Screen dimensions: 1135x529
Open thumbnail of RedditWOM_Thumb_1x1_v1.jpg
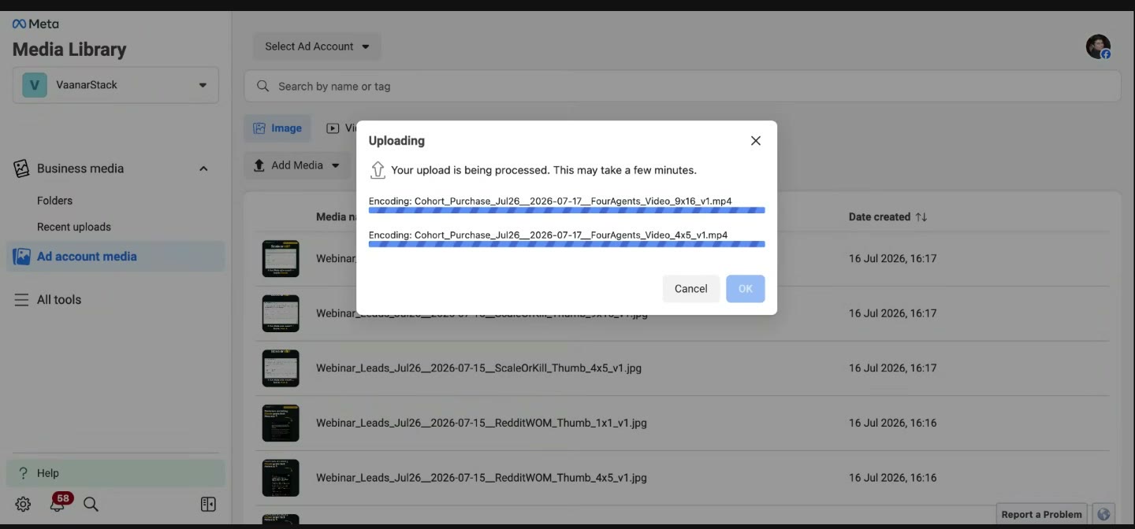[x=281, y=423]
